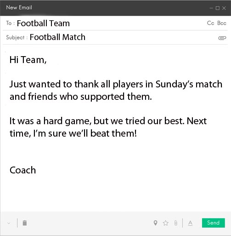Insert a location with the pin icon
The image size is (231, 236).
tap(155, 223)
